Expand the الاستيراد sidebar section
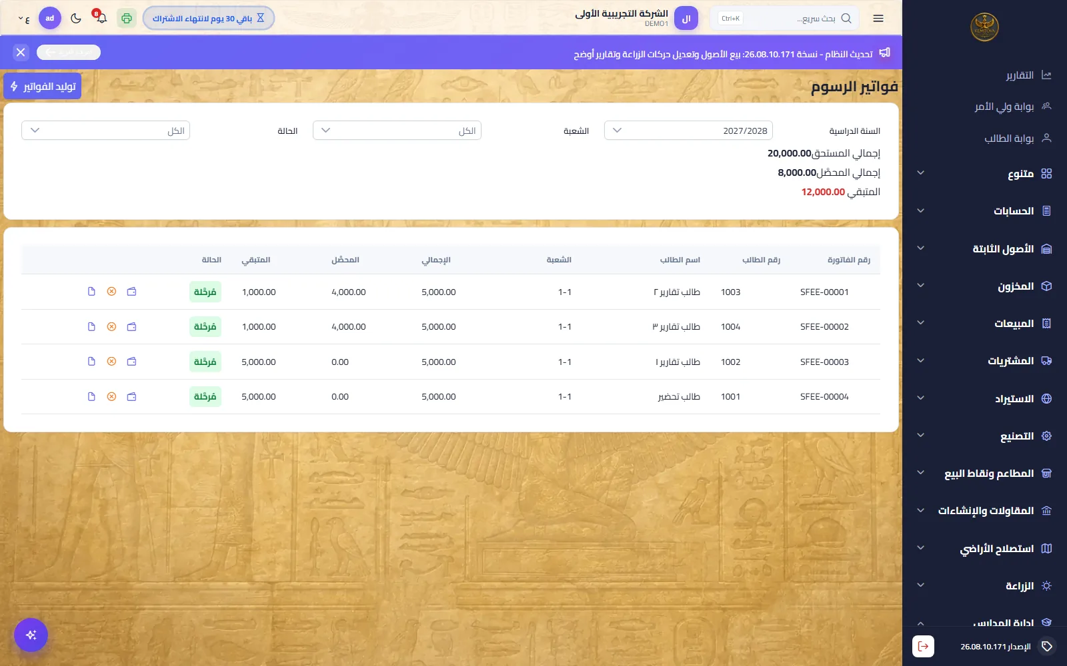This screenshot has height=666, width=1067. [x=984, y=398]
